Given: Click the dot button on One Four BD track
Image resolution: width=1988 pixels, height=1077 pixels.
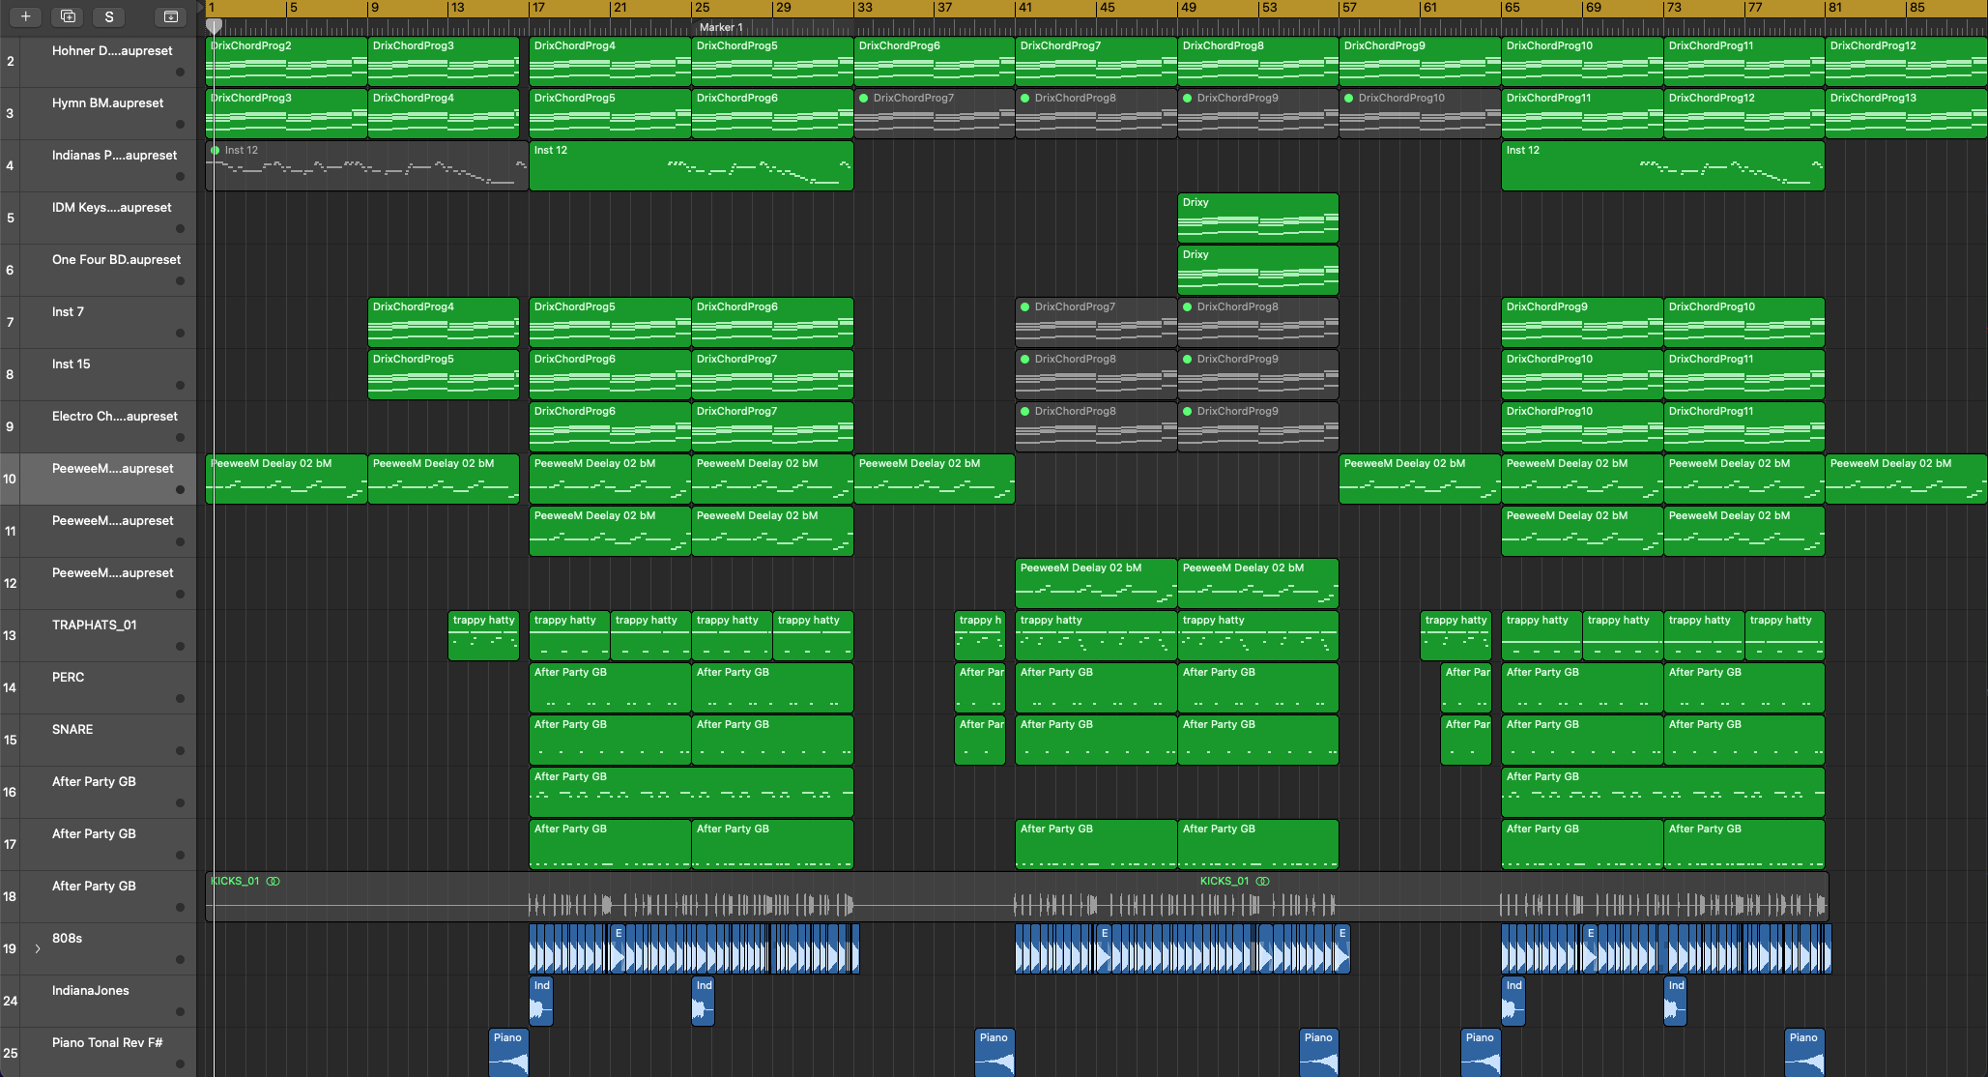Looking at the screenshot, I should click(180, 281).
